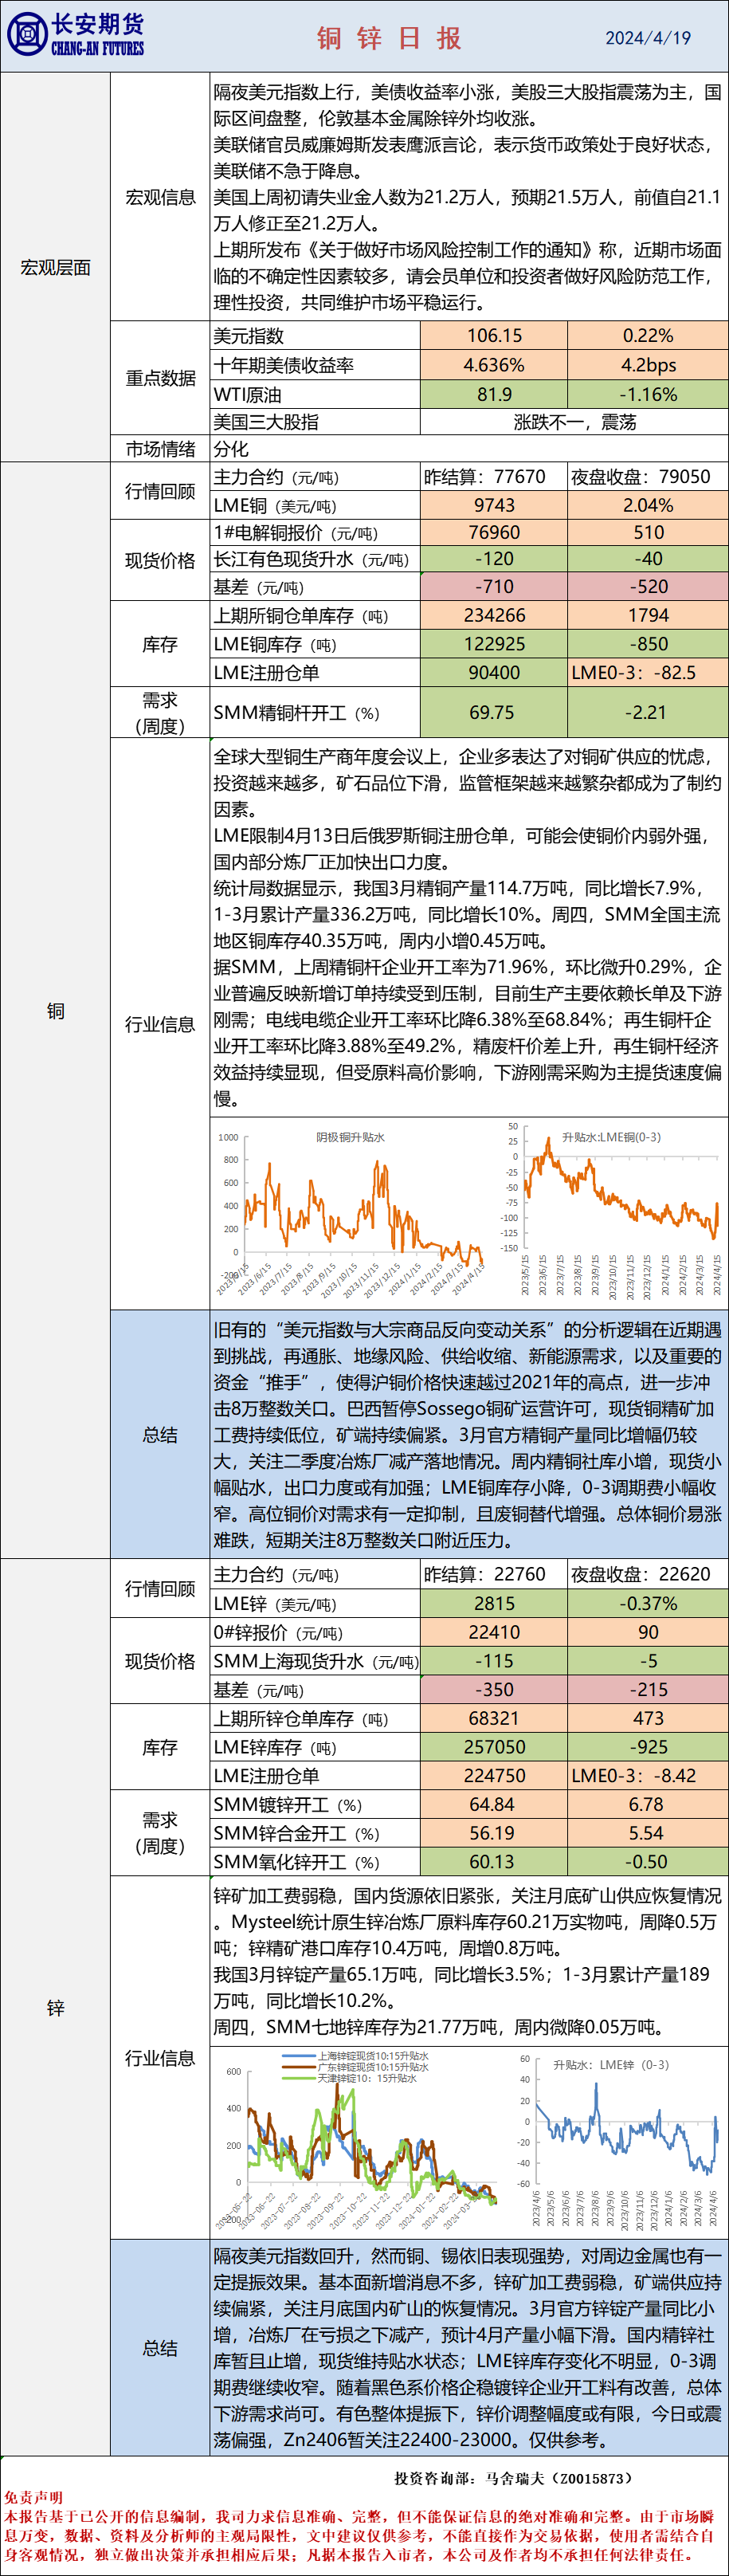The width and height of the screenshot is (729, 2576).
Task: Click the ten-year yield value 4.636%
Action: coord(494,365)
